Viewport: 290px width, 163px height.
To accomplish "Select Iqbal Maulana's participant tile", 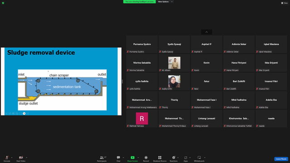I will [271, 44].
